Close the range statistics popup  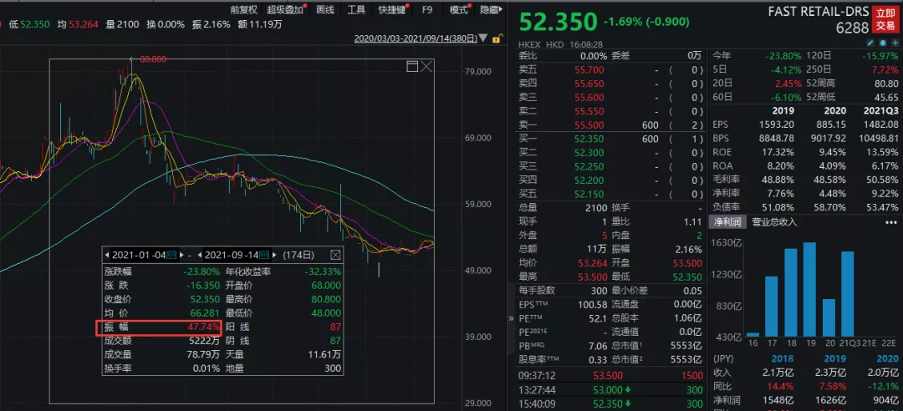[x=335, y=255]
